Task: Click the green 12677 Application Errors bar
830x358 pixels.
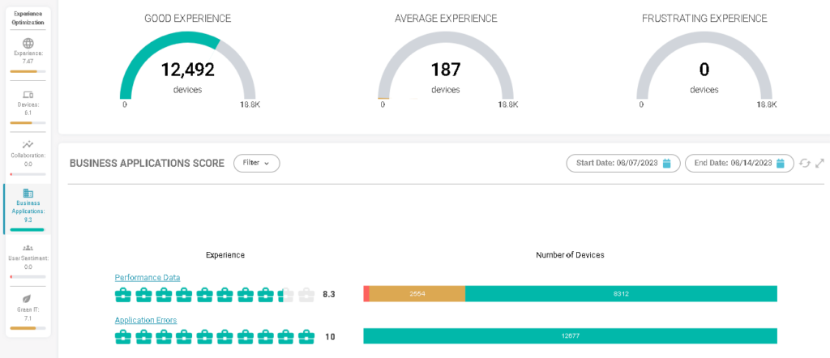Action: point(570,336)
